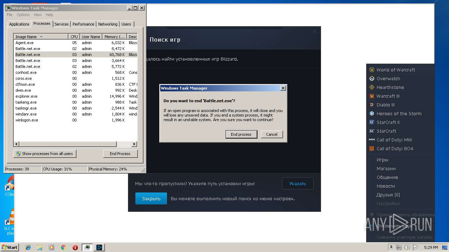Open the Help menu
Screen dimensions: 449x252
pos(49,15)
